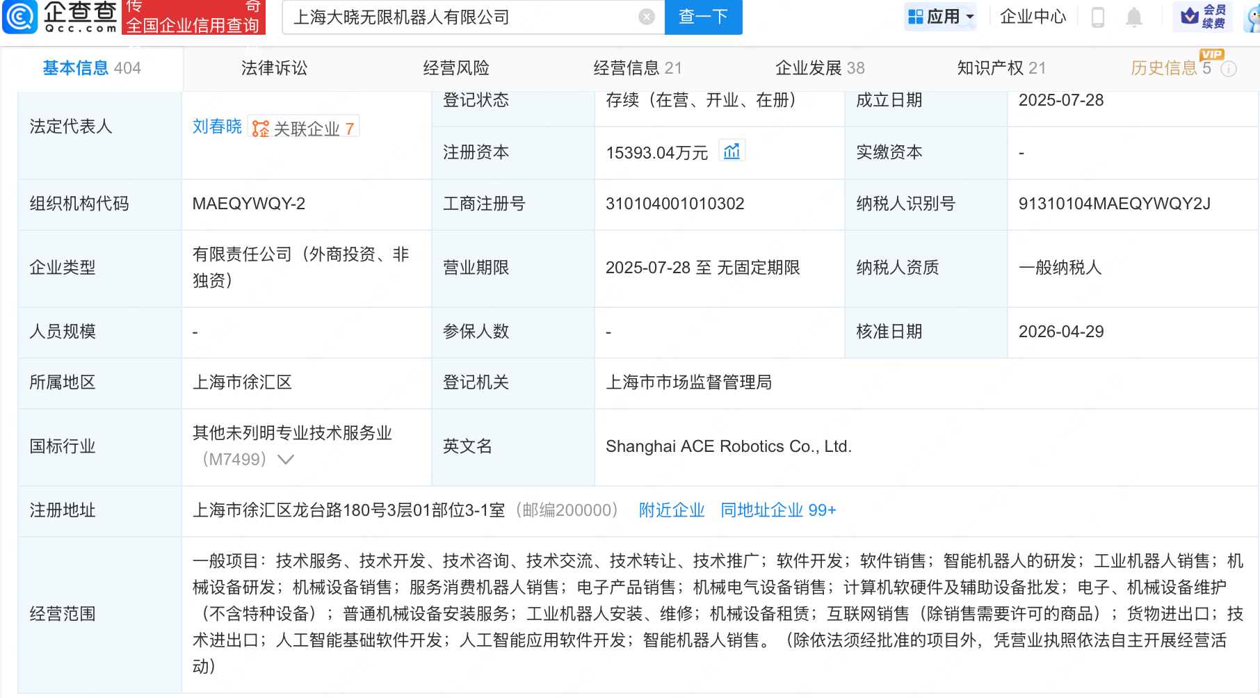Image resolution: width=1260 pixels, height=698 pixels.
Task: Open the 关联企业 7 badge
Action: click(303, 128)
